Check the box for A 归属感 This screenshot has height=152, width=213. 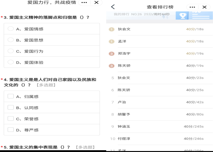pyautogui.click(x=11, y=96)
